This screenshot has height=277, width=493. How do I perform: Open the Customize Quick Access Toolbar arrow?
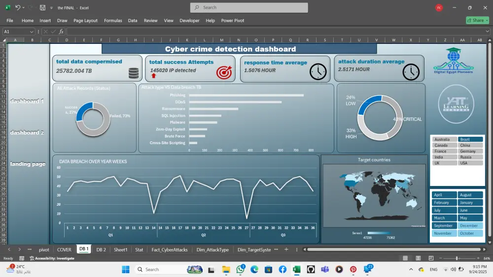(51, 8)
